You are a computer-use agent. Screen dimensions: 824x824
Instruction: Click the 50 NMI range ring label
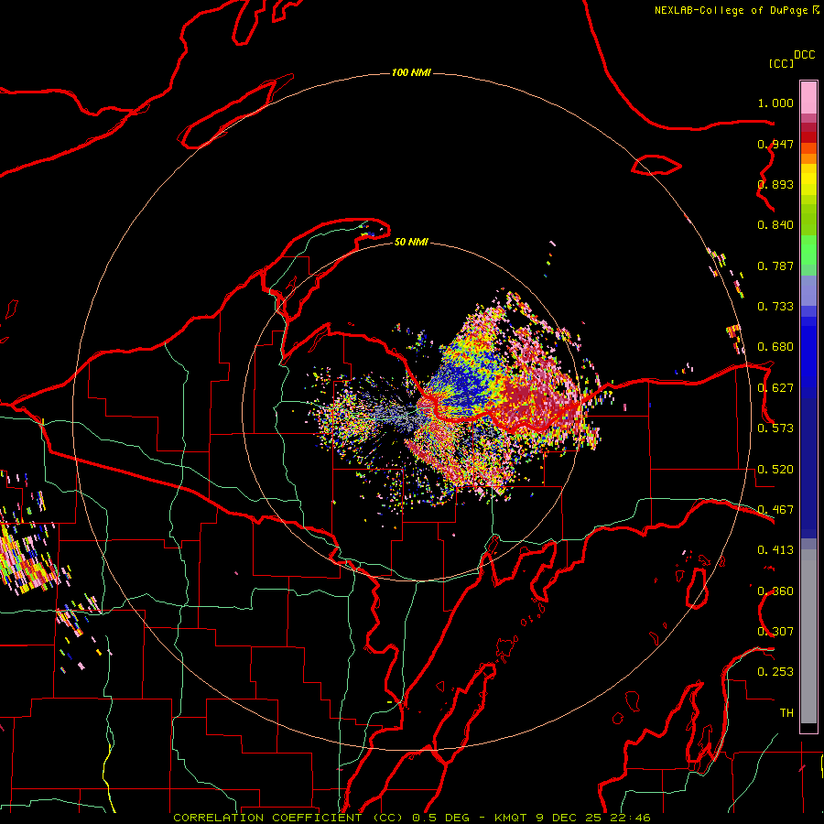coord(411,242)
